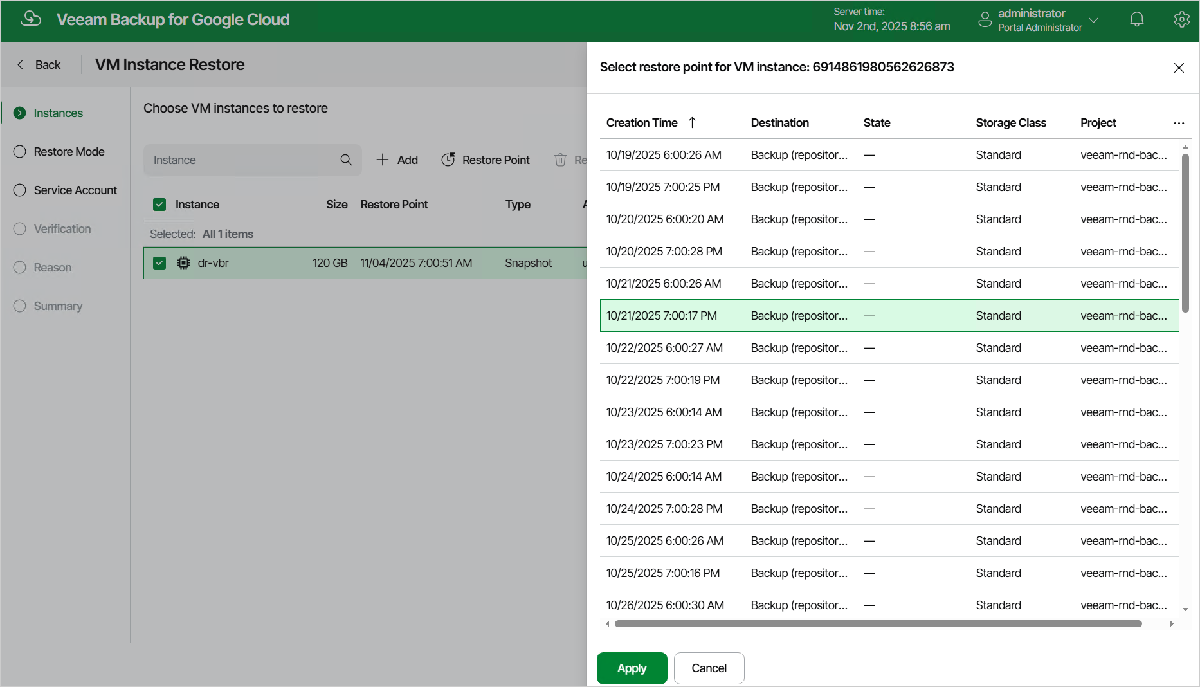Click the vertical scrollbar thumb in restore list
The height and width of the screenshot is (687, 1200).
pos(1185,233)
